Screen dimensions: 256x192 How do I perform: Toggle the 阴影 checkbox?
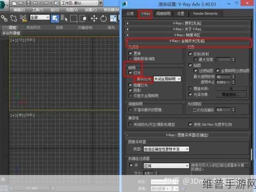click(x=130, y=90)
